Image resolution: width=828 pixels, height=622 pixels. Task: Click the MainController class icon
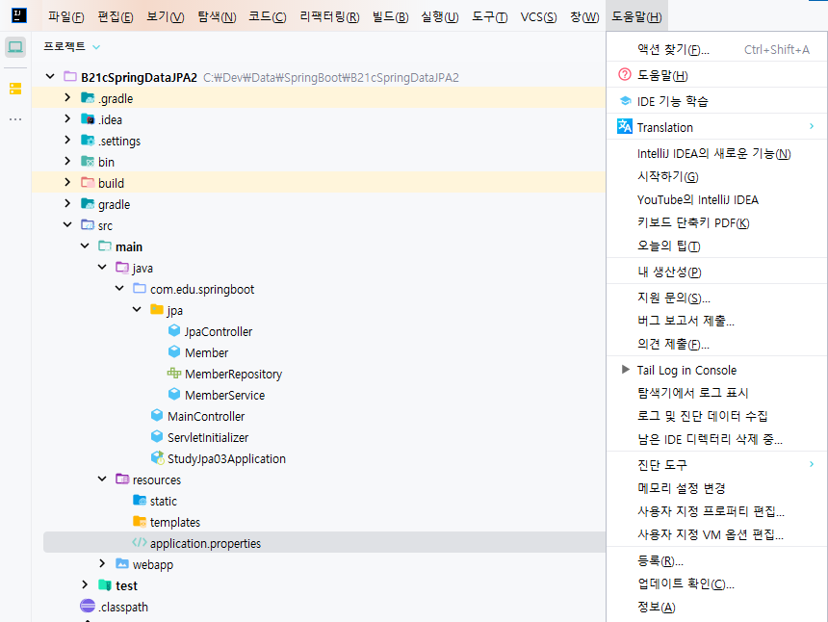(x=157, y=415)
